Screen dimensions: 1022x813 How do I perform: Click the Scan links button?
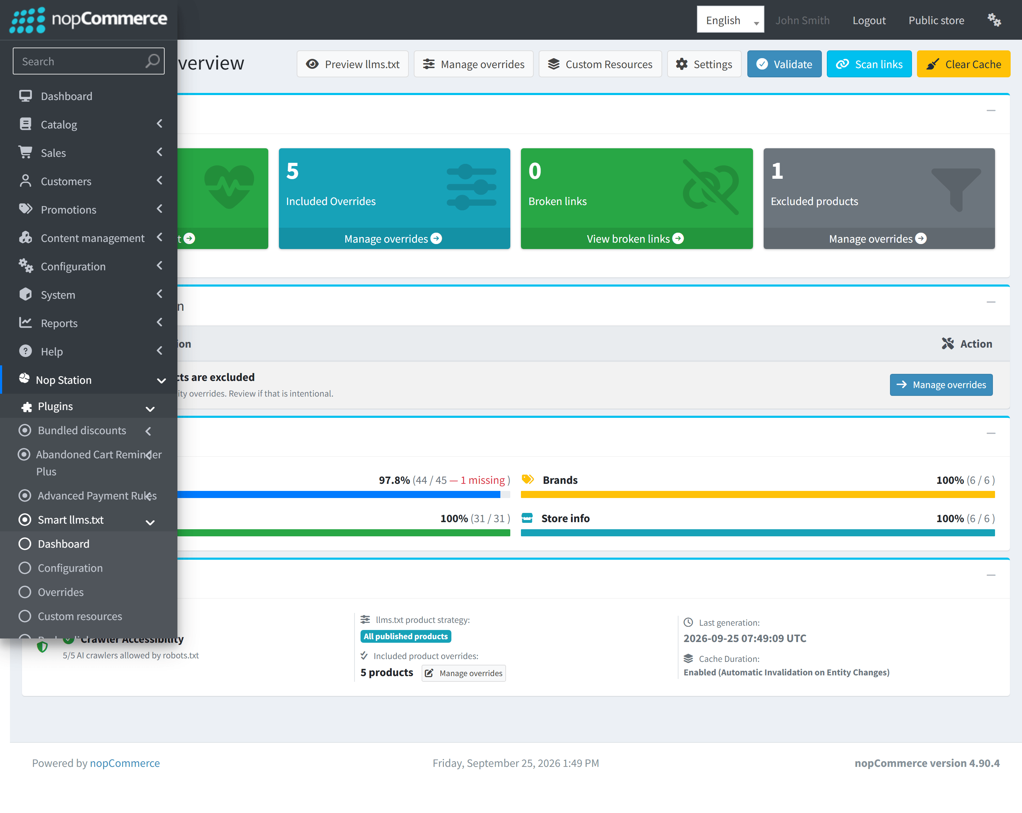[869, 64]
